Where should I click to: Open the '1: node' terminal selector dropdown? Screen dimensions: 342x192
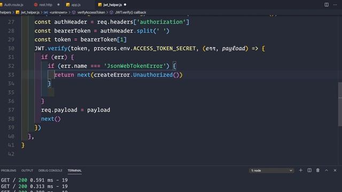(x=271, y=171)
